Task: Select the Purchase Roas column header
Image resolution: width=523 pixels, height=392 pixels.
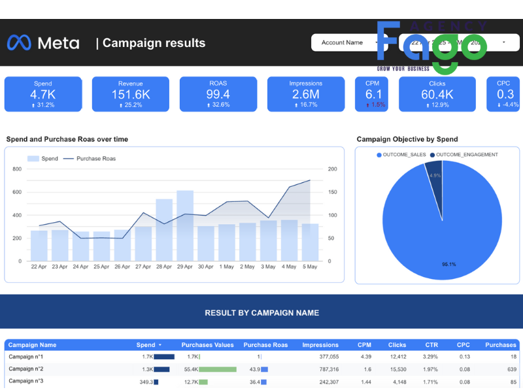Action: (265, 345)
